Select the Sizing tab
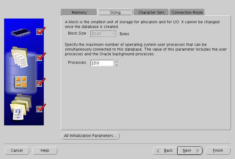This screenshot has width=235, height=159. tap(115, 12)
